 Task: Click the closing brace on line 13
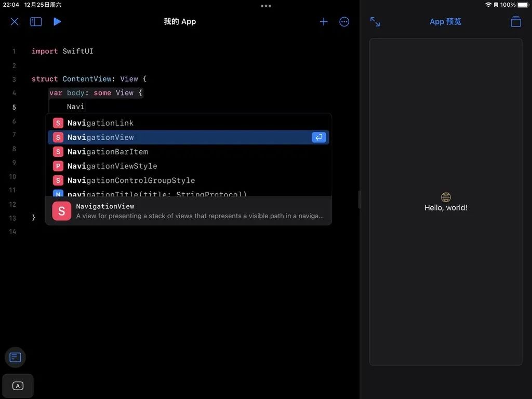point(34,218)
